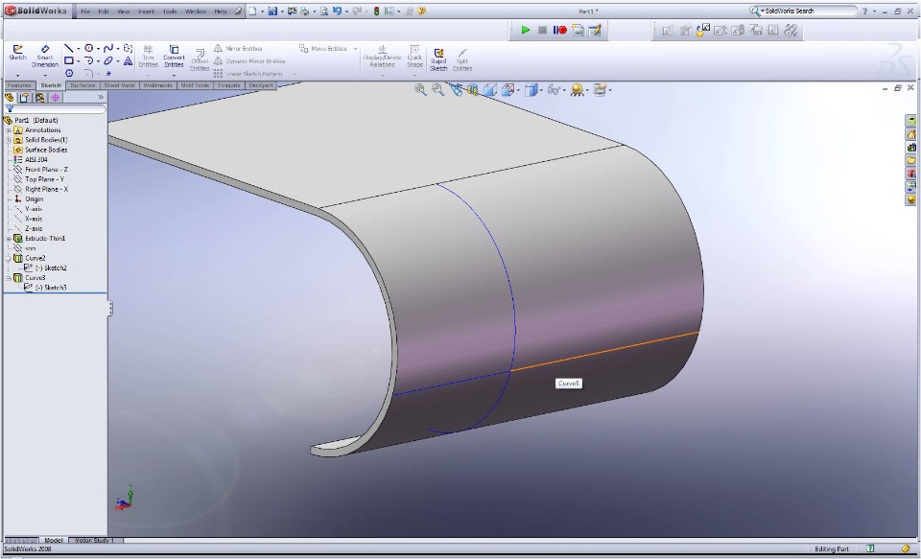Click Move Entities button
The height and width of the screenshot is (559, 921).
[323, 49]
